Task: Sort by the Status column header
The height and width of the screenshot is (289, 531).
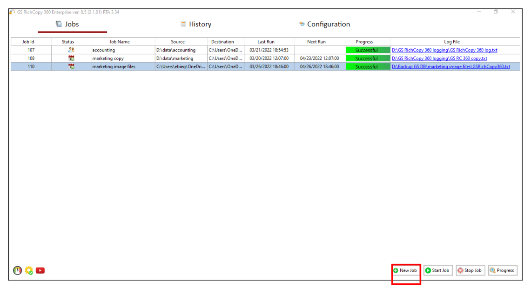Action: [x=71, y=41]
